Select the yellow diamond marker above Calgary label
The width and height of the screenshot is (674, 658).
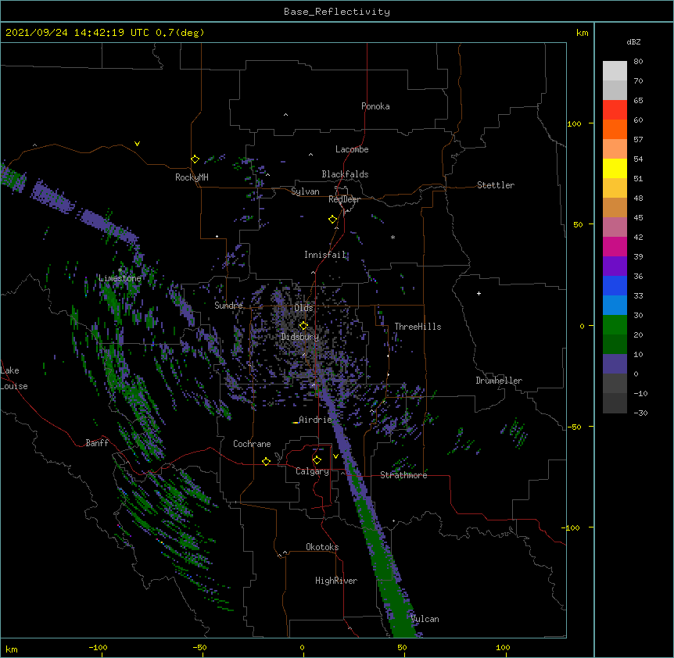(317, 460)
